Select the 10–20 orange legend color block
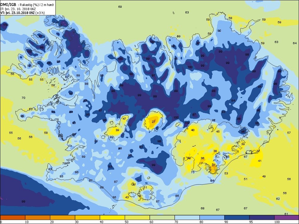The width and height of the screenshot is (299, 224). [x=38, y=217]
